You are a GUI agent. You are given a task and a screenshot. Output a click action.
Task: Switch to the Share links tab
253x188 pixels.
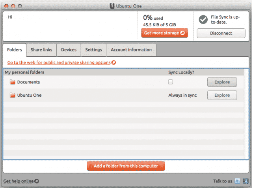(41, 50)
